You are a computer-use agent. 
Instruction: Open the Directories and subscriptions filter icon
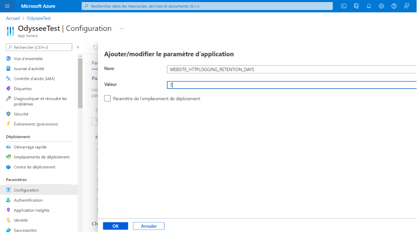(x=356, y=6)
